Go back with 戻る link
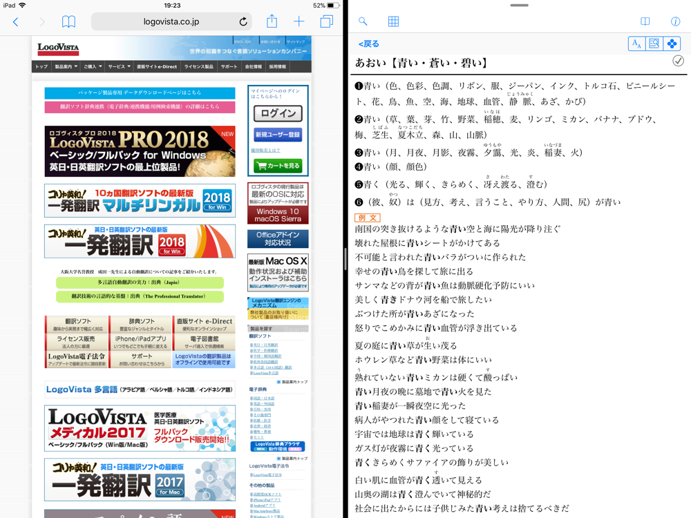 (x=368, y=44)
